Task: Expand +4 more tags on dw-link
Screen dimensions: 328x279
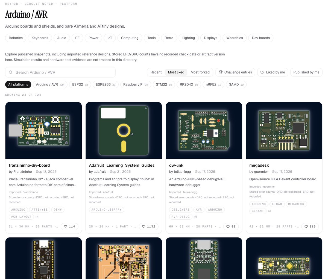Action: [x=195, y=217]
